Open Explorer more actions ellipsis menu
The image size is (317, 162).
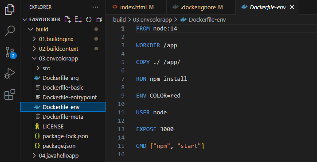click(x=95, y=7)
